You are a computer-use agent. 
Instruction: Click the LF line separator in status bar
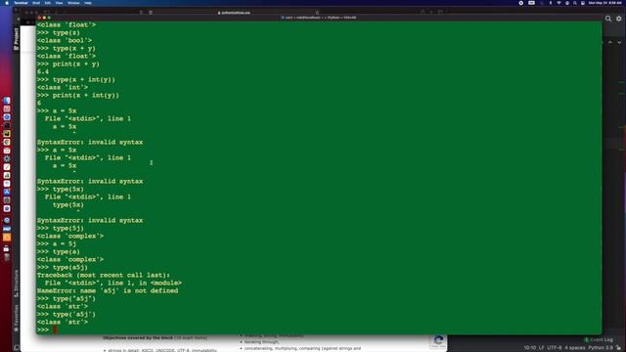coord(542,348)
